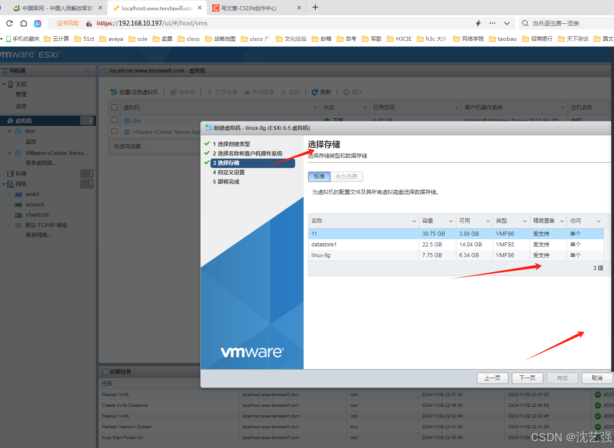
Task: Click 创建/注册虚拟机 toolbar button
Action: (134, 92)
